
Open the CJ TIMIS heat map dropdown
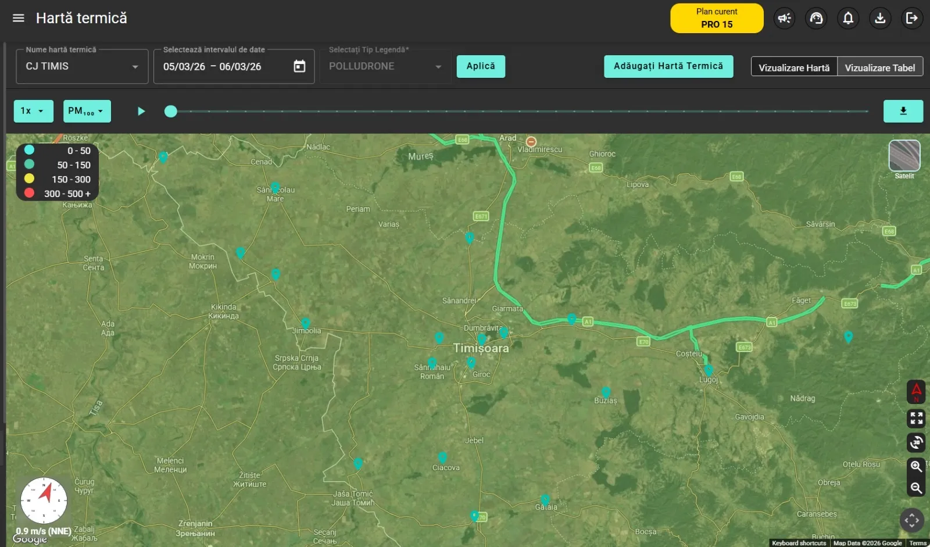[81, 66]
